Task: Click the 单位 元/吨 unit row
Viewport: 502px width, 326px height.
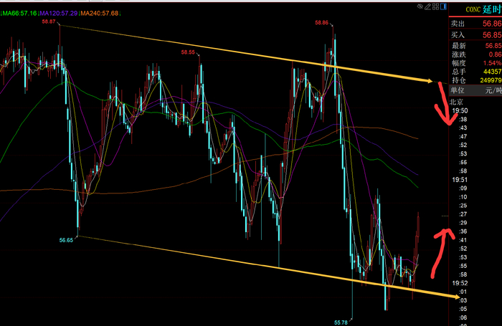Action: pos(475,90)
